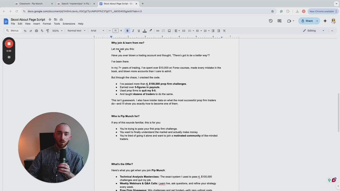Expand the Normal text style dropdown
The image size is (340, 191).
point(76,31)
